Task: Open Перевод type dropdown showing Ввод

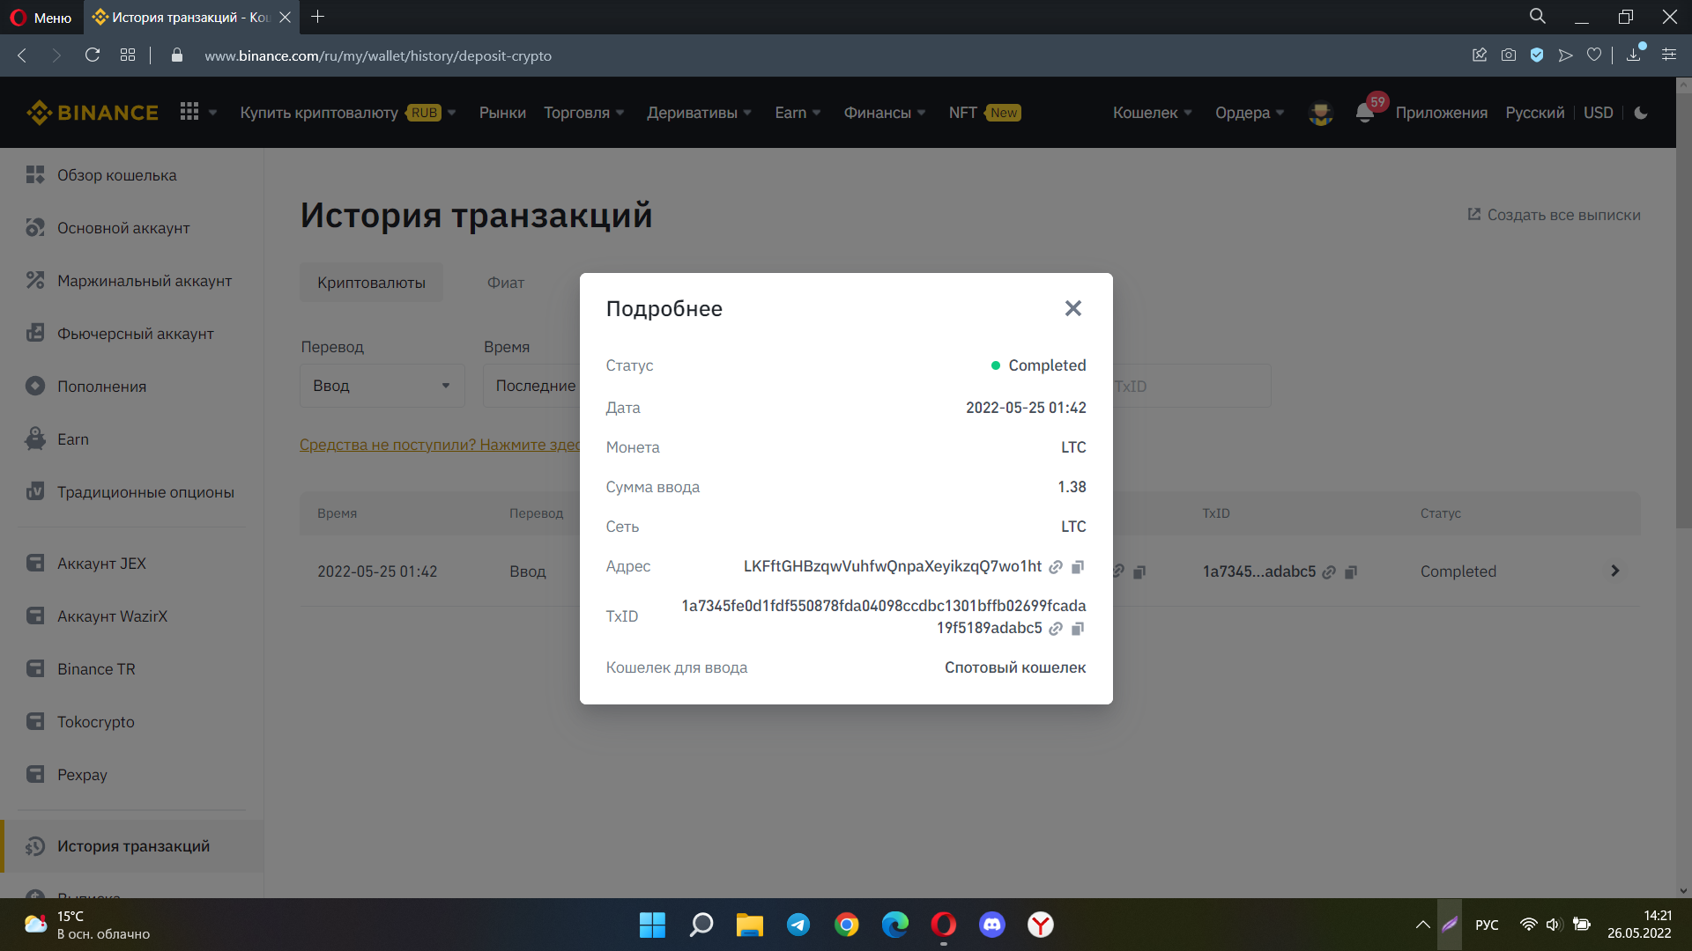Action: pos(382,386)
